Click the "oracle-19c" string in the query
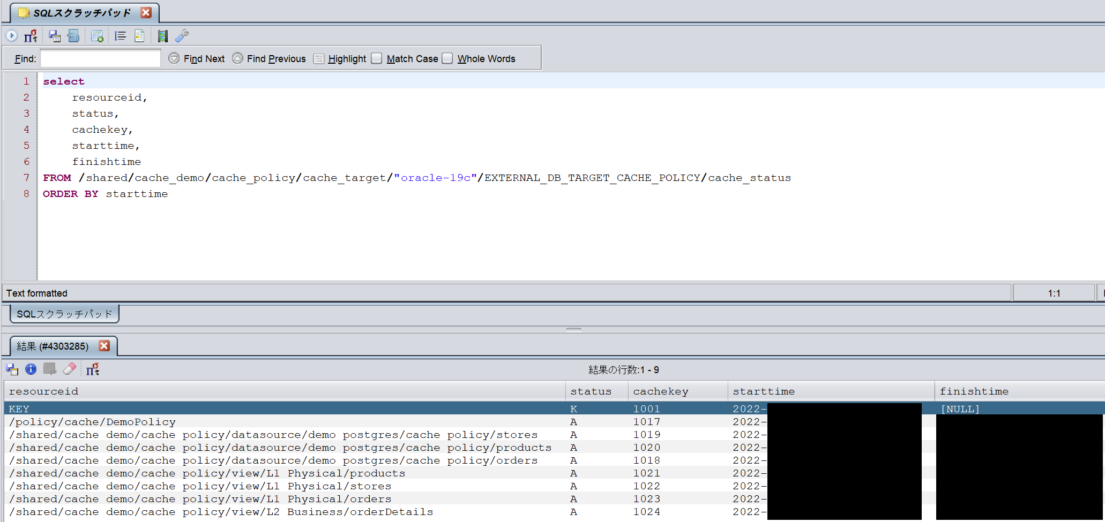 435,178
